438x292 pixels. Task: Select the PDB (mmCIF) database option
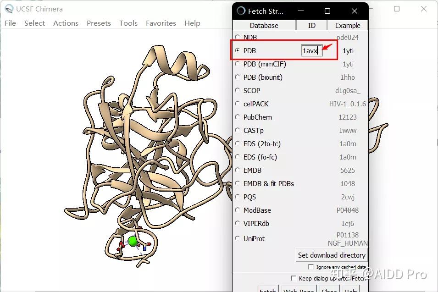pos(237,64)
